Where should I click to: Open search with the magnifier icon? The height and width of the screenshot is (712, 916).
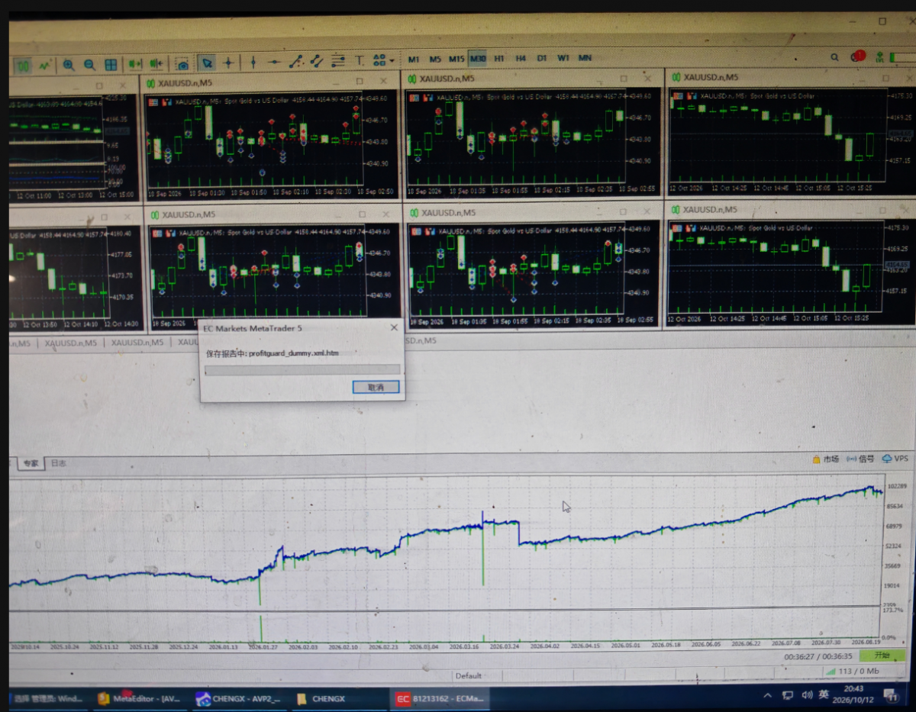(836, 56)
